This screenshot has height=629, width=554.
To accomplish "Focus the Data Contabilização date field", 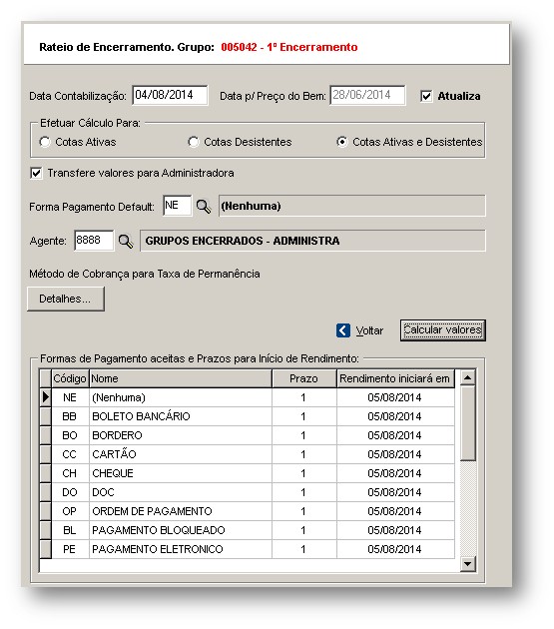I will (170, 95).
